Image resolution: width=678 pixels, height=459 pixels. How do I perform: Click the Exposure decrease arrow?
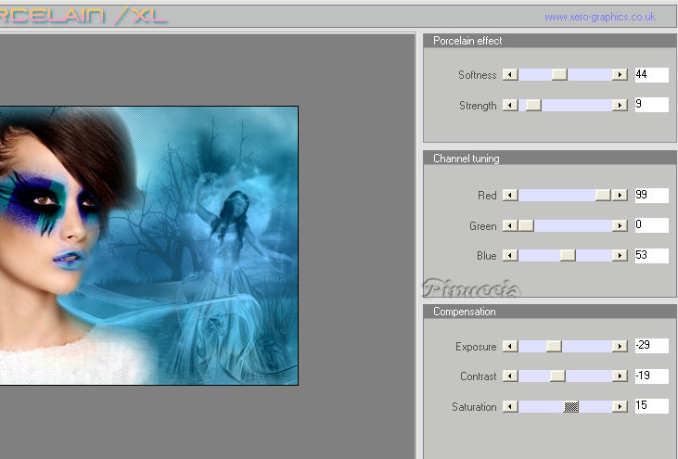510,346
